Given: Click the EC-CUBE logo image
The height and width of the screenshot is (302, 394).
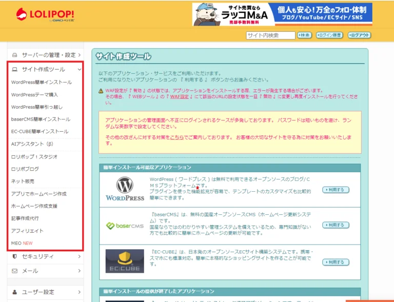Looking at the screenshot, I should click(125, 261).
